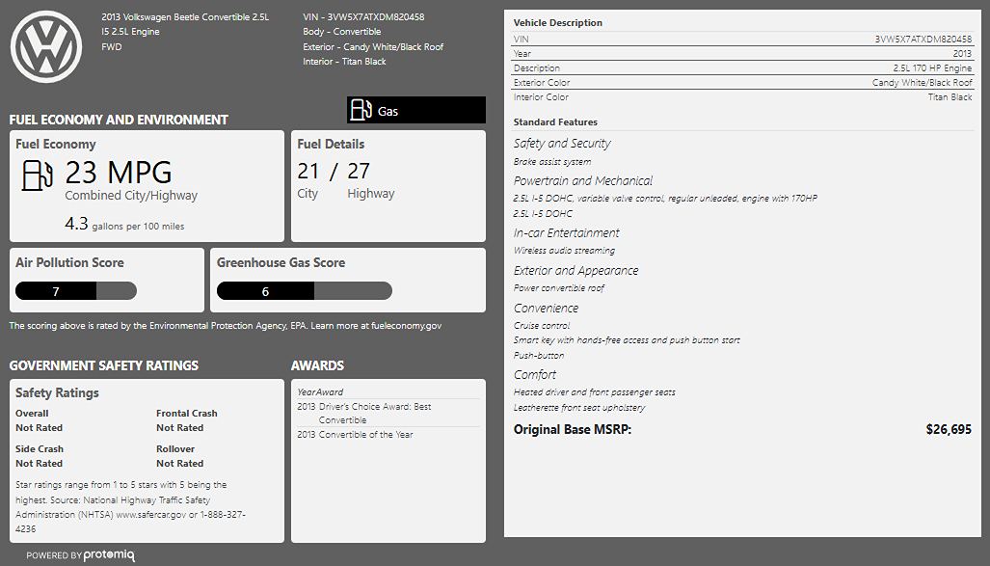Click the 'Rollover' rating label
The height and width of the screenshot is (566, 990).
coord(175,449)
